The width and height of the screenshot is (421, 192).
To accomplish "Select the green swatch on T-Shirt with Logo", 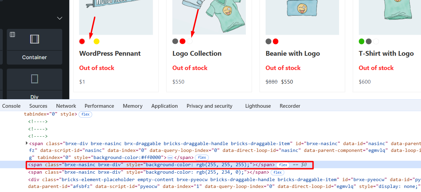I will point(361,41).
